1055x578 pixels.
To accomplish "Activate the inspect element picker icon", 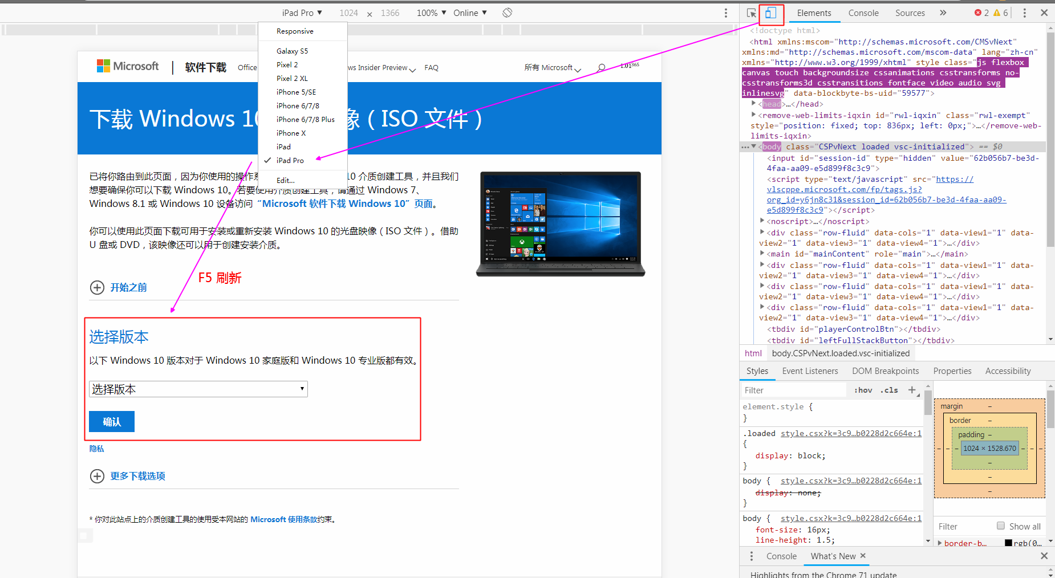I will 751,13.
